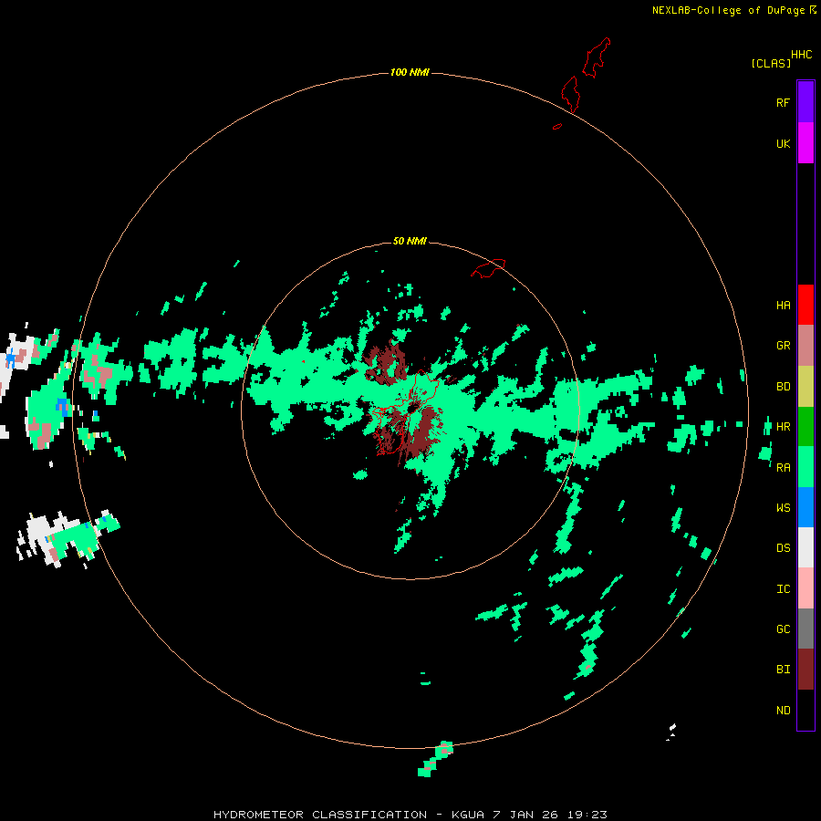Click the IC pink legend swatch
Image resolution: width=821 pixels, height=821 pixels.
pyautogui.click(x=805, y=588)
